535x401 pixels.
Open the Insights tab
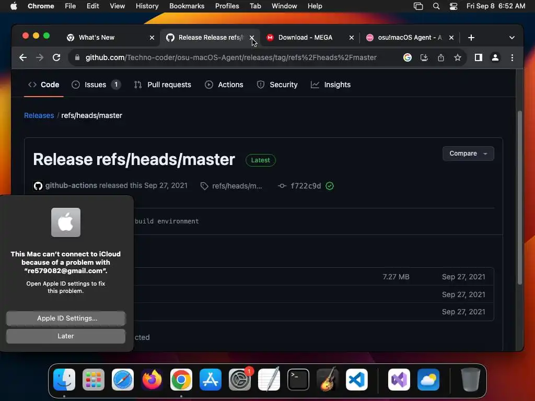click(x=331, y=85)
